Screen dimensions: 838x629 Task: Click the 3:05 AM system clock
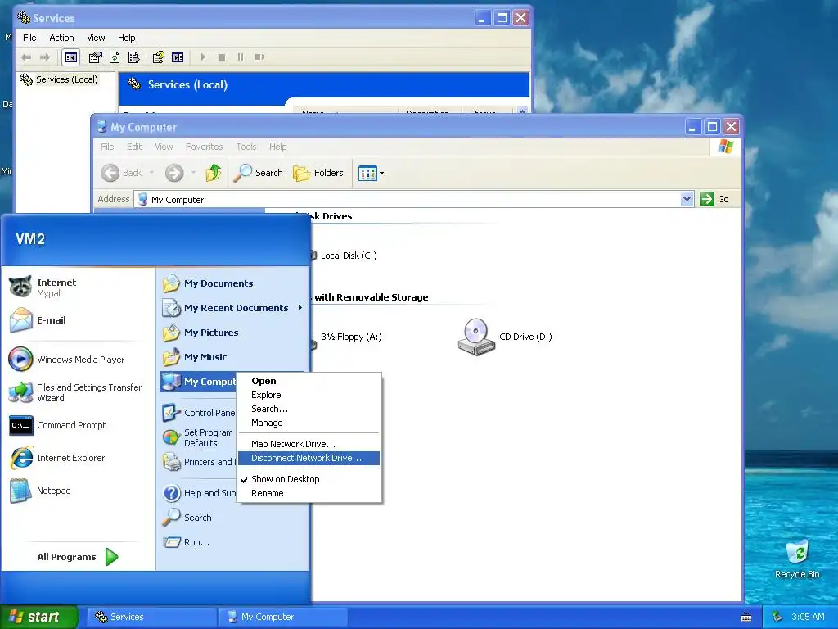(x=808, y=617)
